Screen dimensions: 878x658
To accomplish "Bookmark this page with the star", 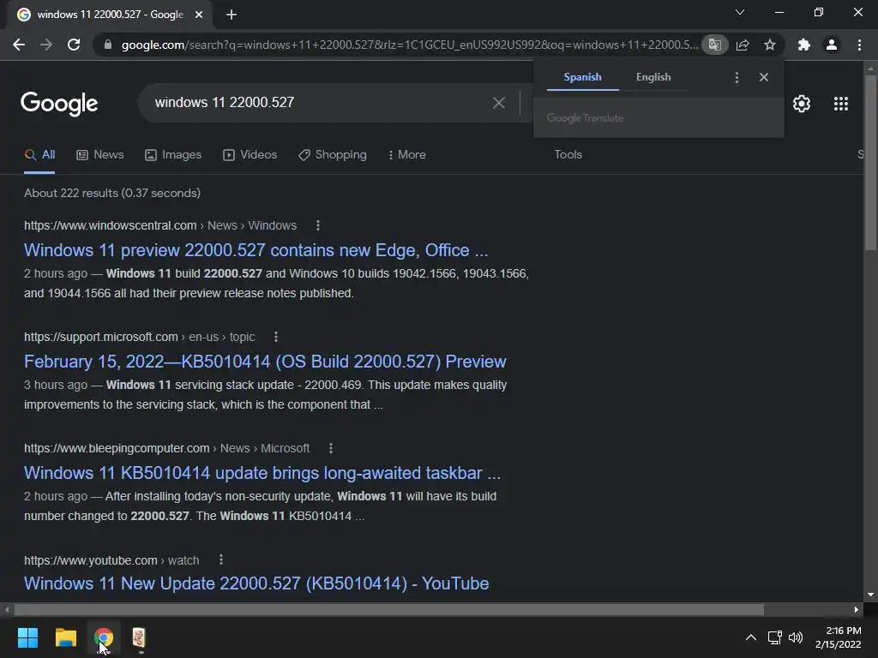I will pos(770,45).
